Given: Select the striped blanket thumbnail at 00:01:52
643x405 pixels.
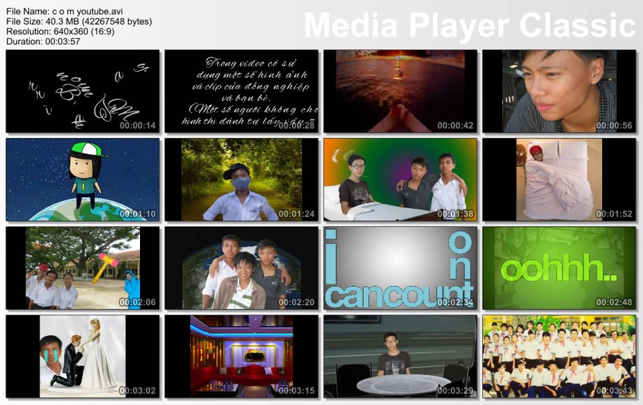Looking at the screenshot, I should pos(559,179).
